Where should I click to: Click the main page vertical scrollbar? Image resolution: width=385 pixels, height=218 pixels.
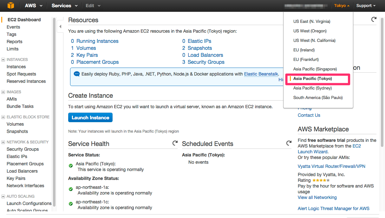tap(382, 83)
